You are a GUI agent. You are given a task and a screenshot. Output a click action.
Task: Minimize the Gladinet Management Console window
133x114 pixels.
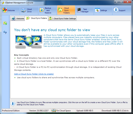coord(117,2)
